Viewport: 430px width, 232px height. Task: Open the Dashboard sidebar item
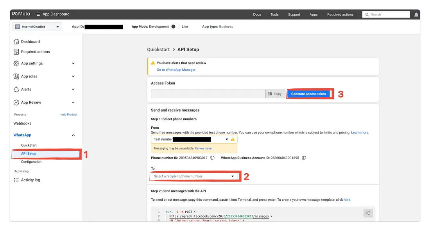(30, 41)
